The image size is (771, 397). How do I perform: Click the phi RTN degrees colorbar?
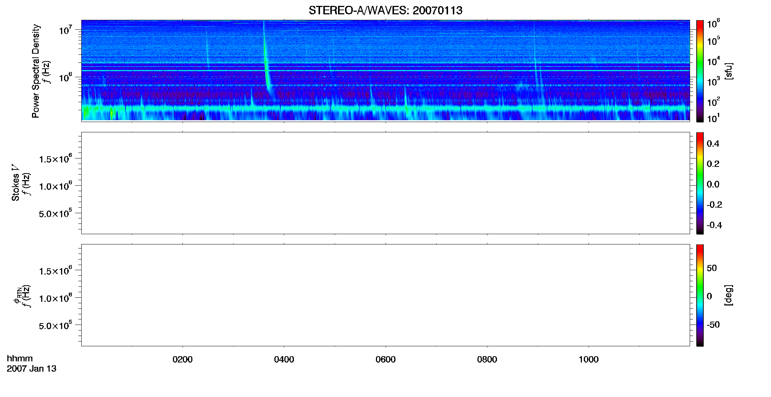pos(700,295)
